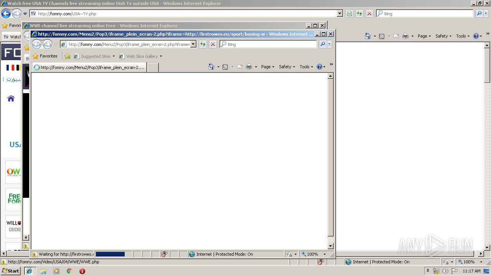Click Forward button in main USA TV window

tap(16, 14)
